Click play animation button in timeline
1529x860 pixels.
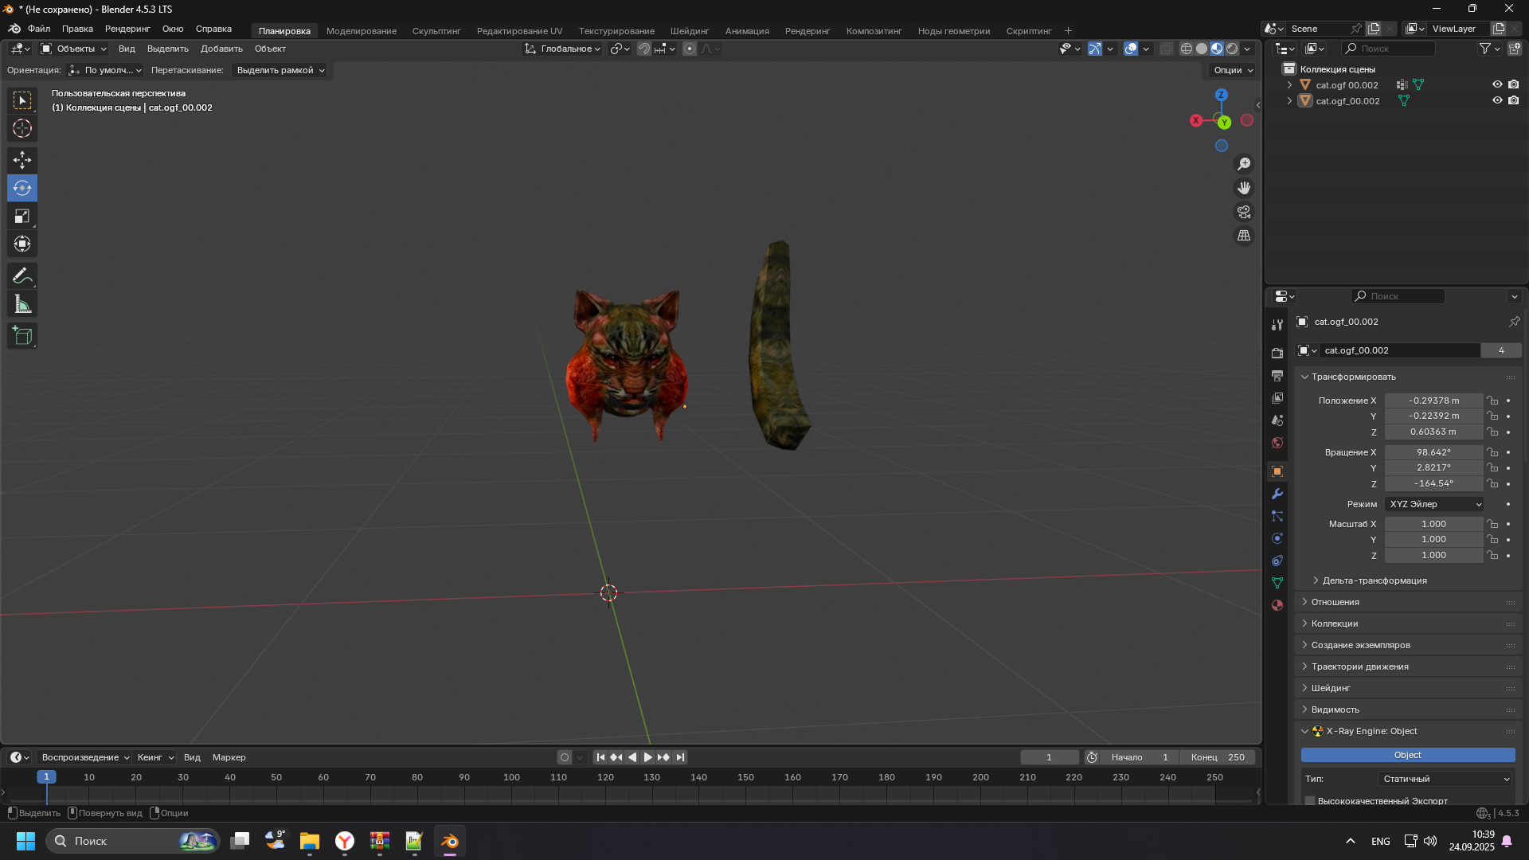[x=647, y=757]
